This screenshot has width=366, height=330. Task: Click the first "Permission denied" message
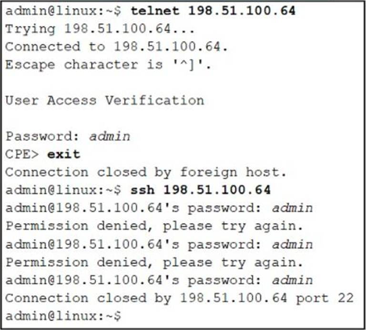click(x=154, y=227)
